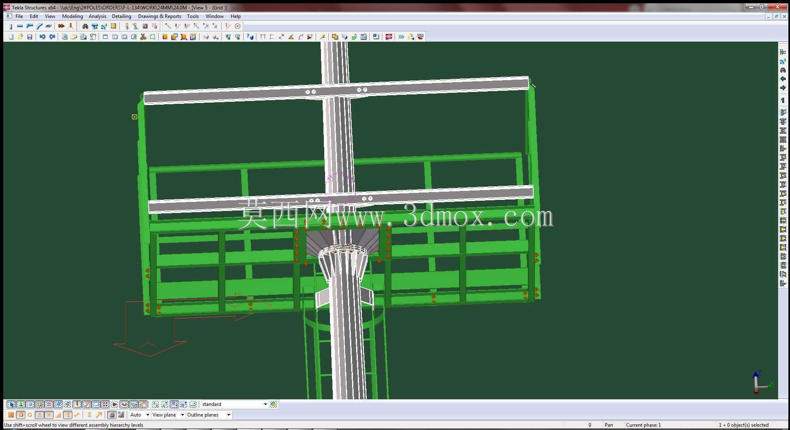Open component catalog binoculars in top toolbar
The width and height of the screenshot is (790, 430).
pyautogui.click(x=85, y=26)
